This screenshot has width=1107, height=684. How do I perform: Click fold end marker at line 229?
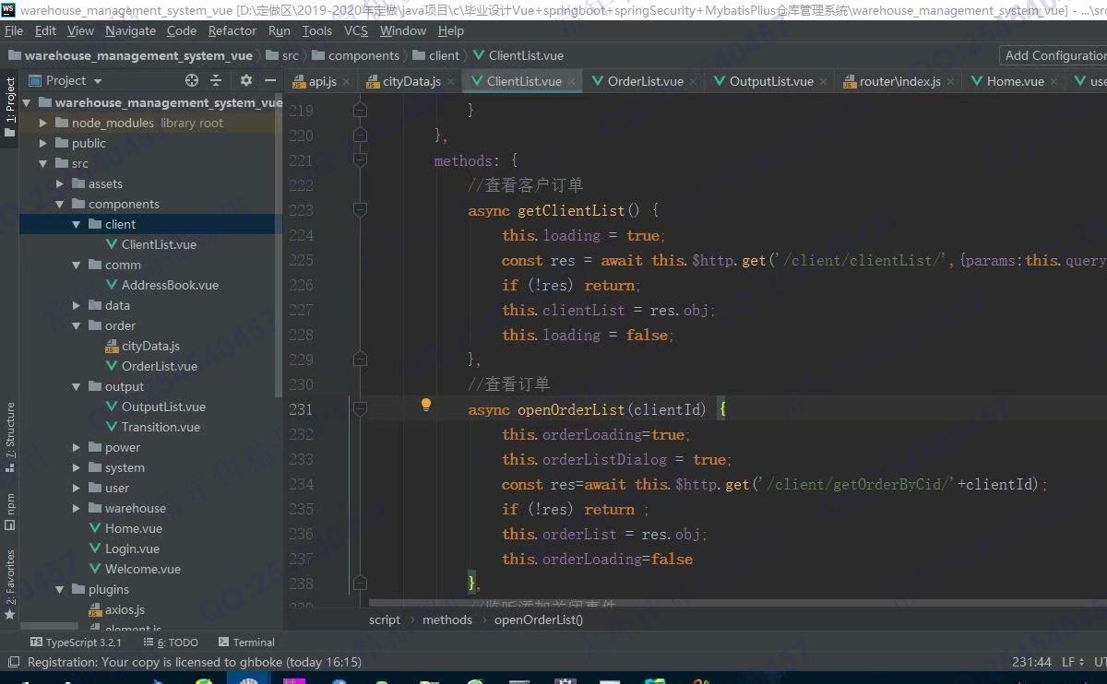tap(360, 360)
